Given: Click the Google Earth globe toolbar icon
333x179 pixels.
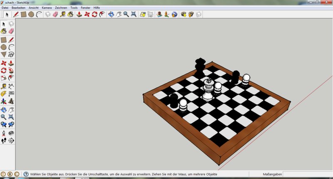Looking at the screenshot, I should (175, 15).
